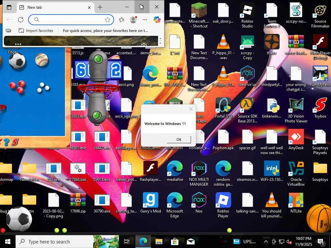Select the 30790.exe file
This screenshot has height=248, width=331.
click(102, 203)
